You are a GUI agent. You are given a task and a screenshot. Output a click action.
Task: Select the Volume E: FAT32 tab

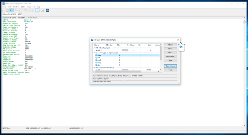12,14
